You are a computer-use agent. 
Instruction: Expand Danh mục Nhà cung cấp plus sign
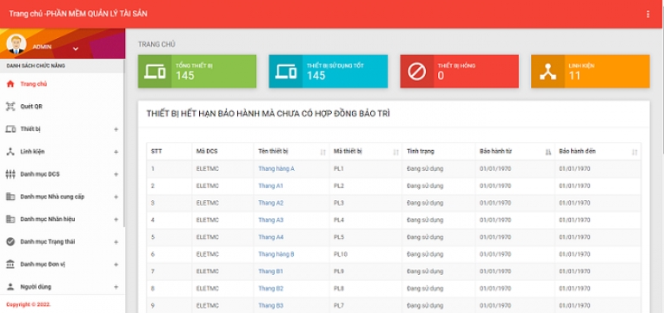[116, 197]
